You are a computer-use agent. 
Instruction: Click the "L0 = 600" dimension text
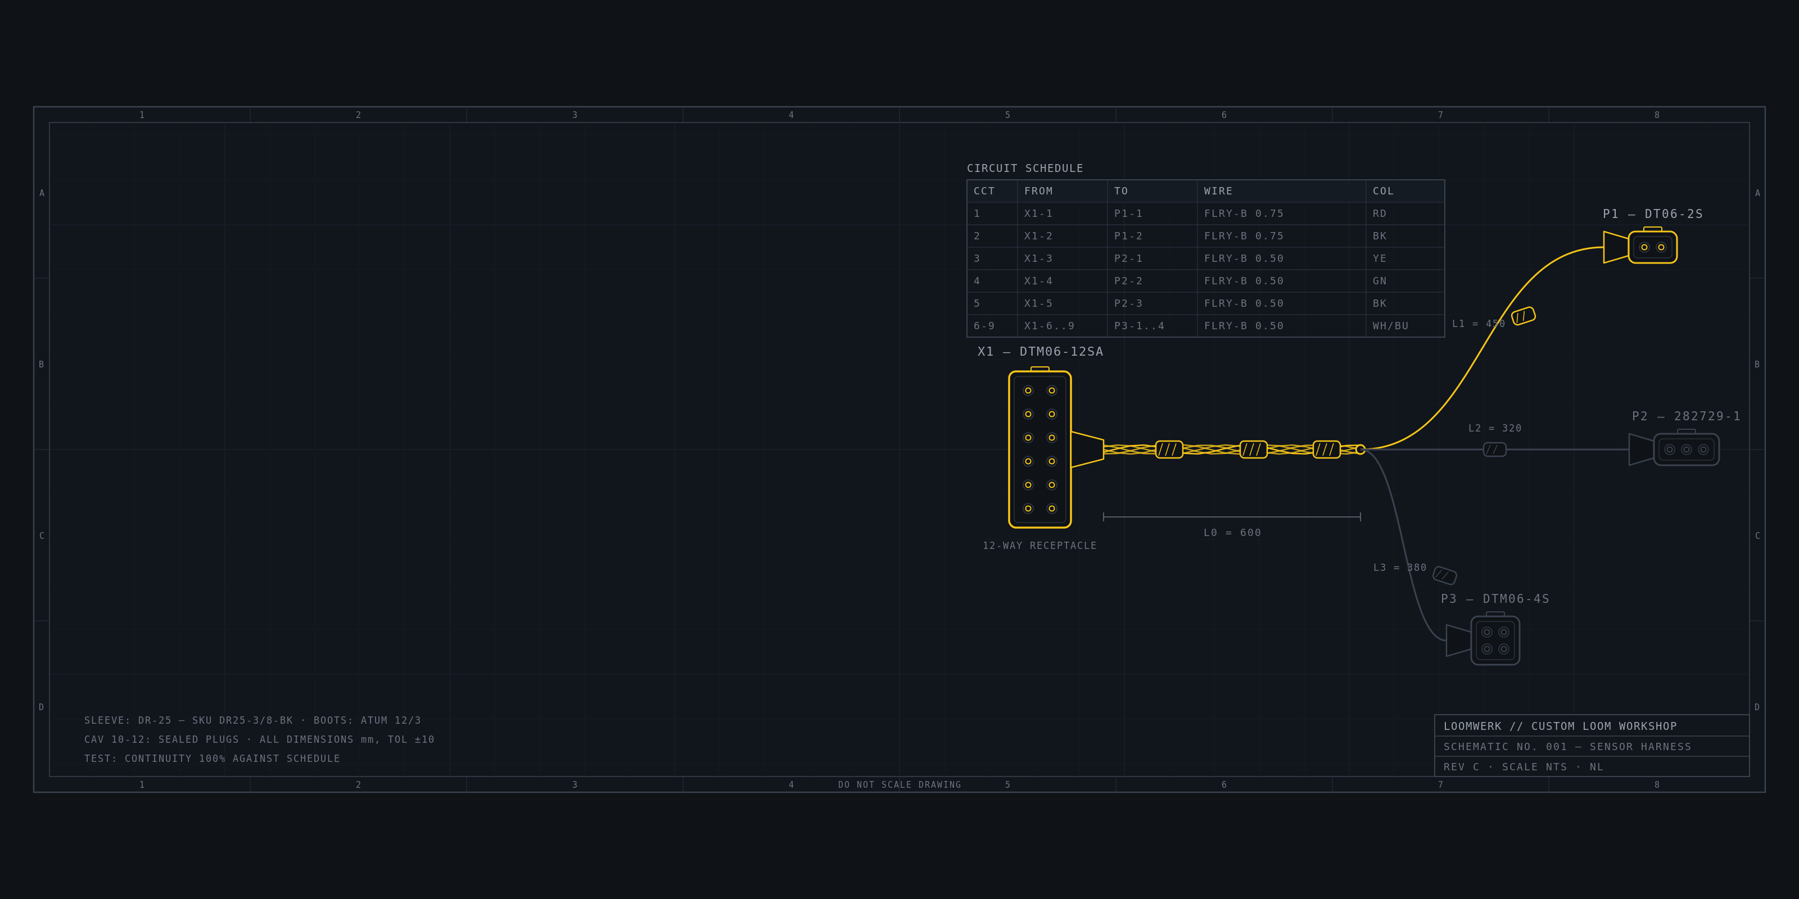tap(1232, 533)
